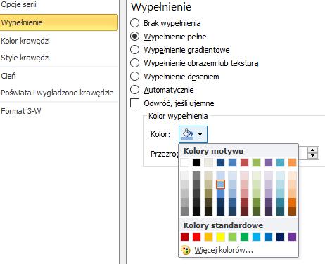Viewport: 325px width, 264px height.
Task: Choose Wypełnienie obrazem lub teksturą option
Action: [134, 63]
